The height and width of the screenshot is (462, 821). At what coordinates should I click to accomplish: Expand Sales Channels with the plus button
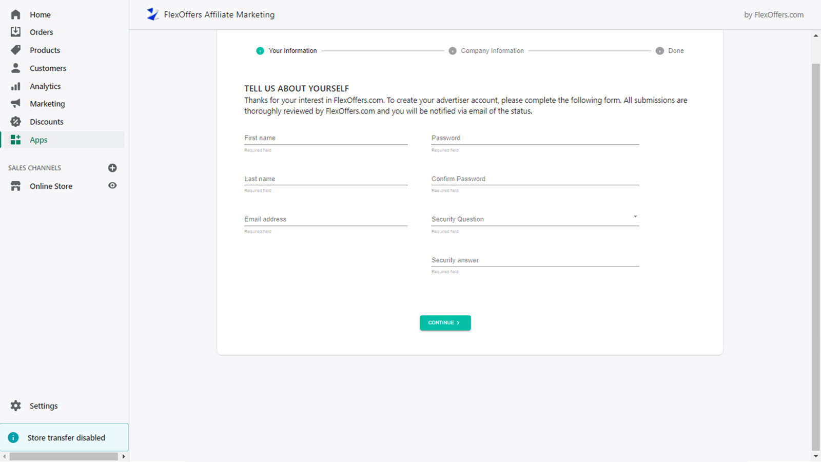coord(112,167)
